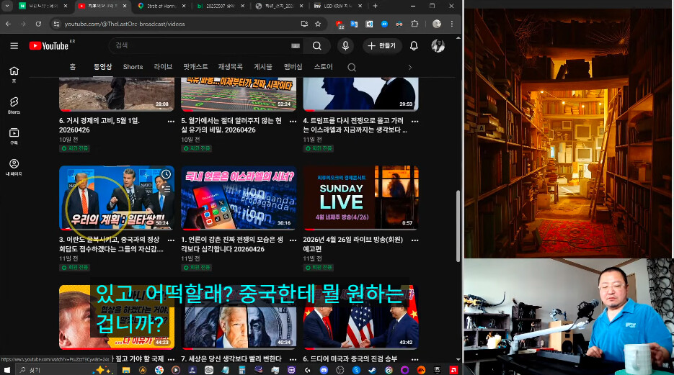
Task: Open Steam from the taskbar
Action: [372, 370]
